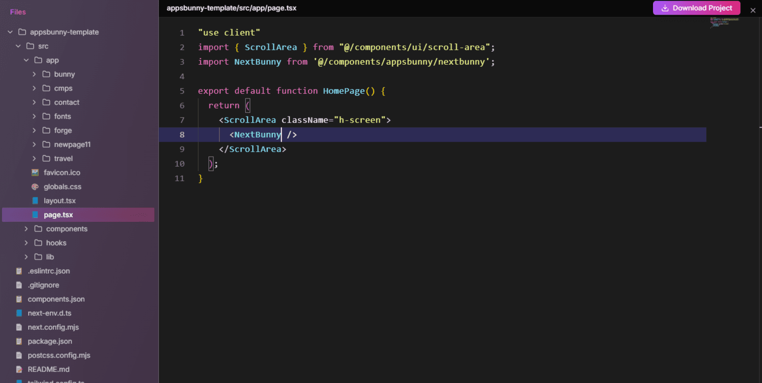Image resolution: width=762 pixels, height=383 pixels.
Task: Click the layout.tsx file icon
Action: point(35,201)
